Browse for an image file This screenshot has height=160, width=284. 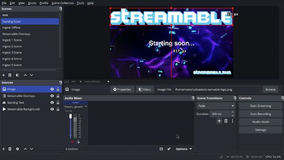point(270,89)
